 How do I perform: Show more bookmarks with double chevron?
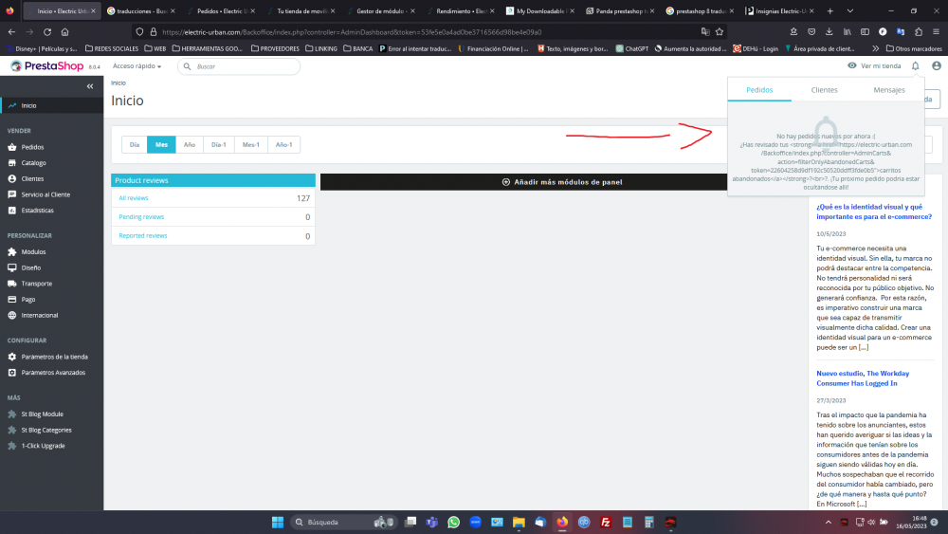(x=875, y=48)
